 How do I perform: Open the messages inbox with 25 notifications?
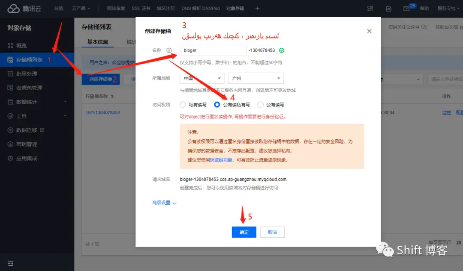(405, 8)
